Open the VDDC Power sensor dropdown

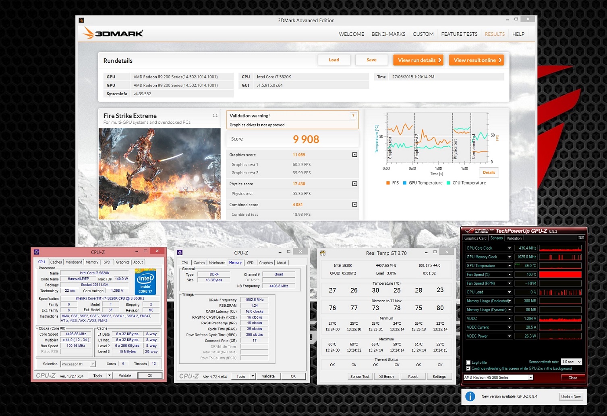509,336
